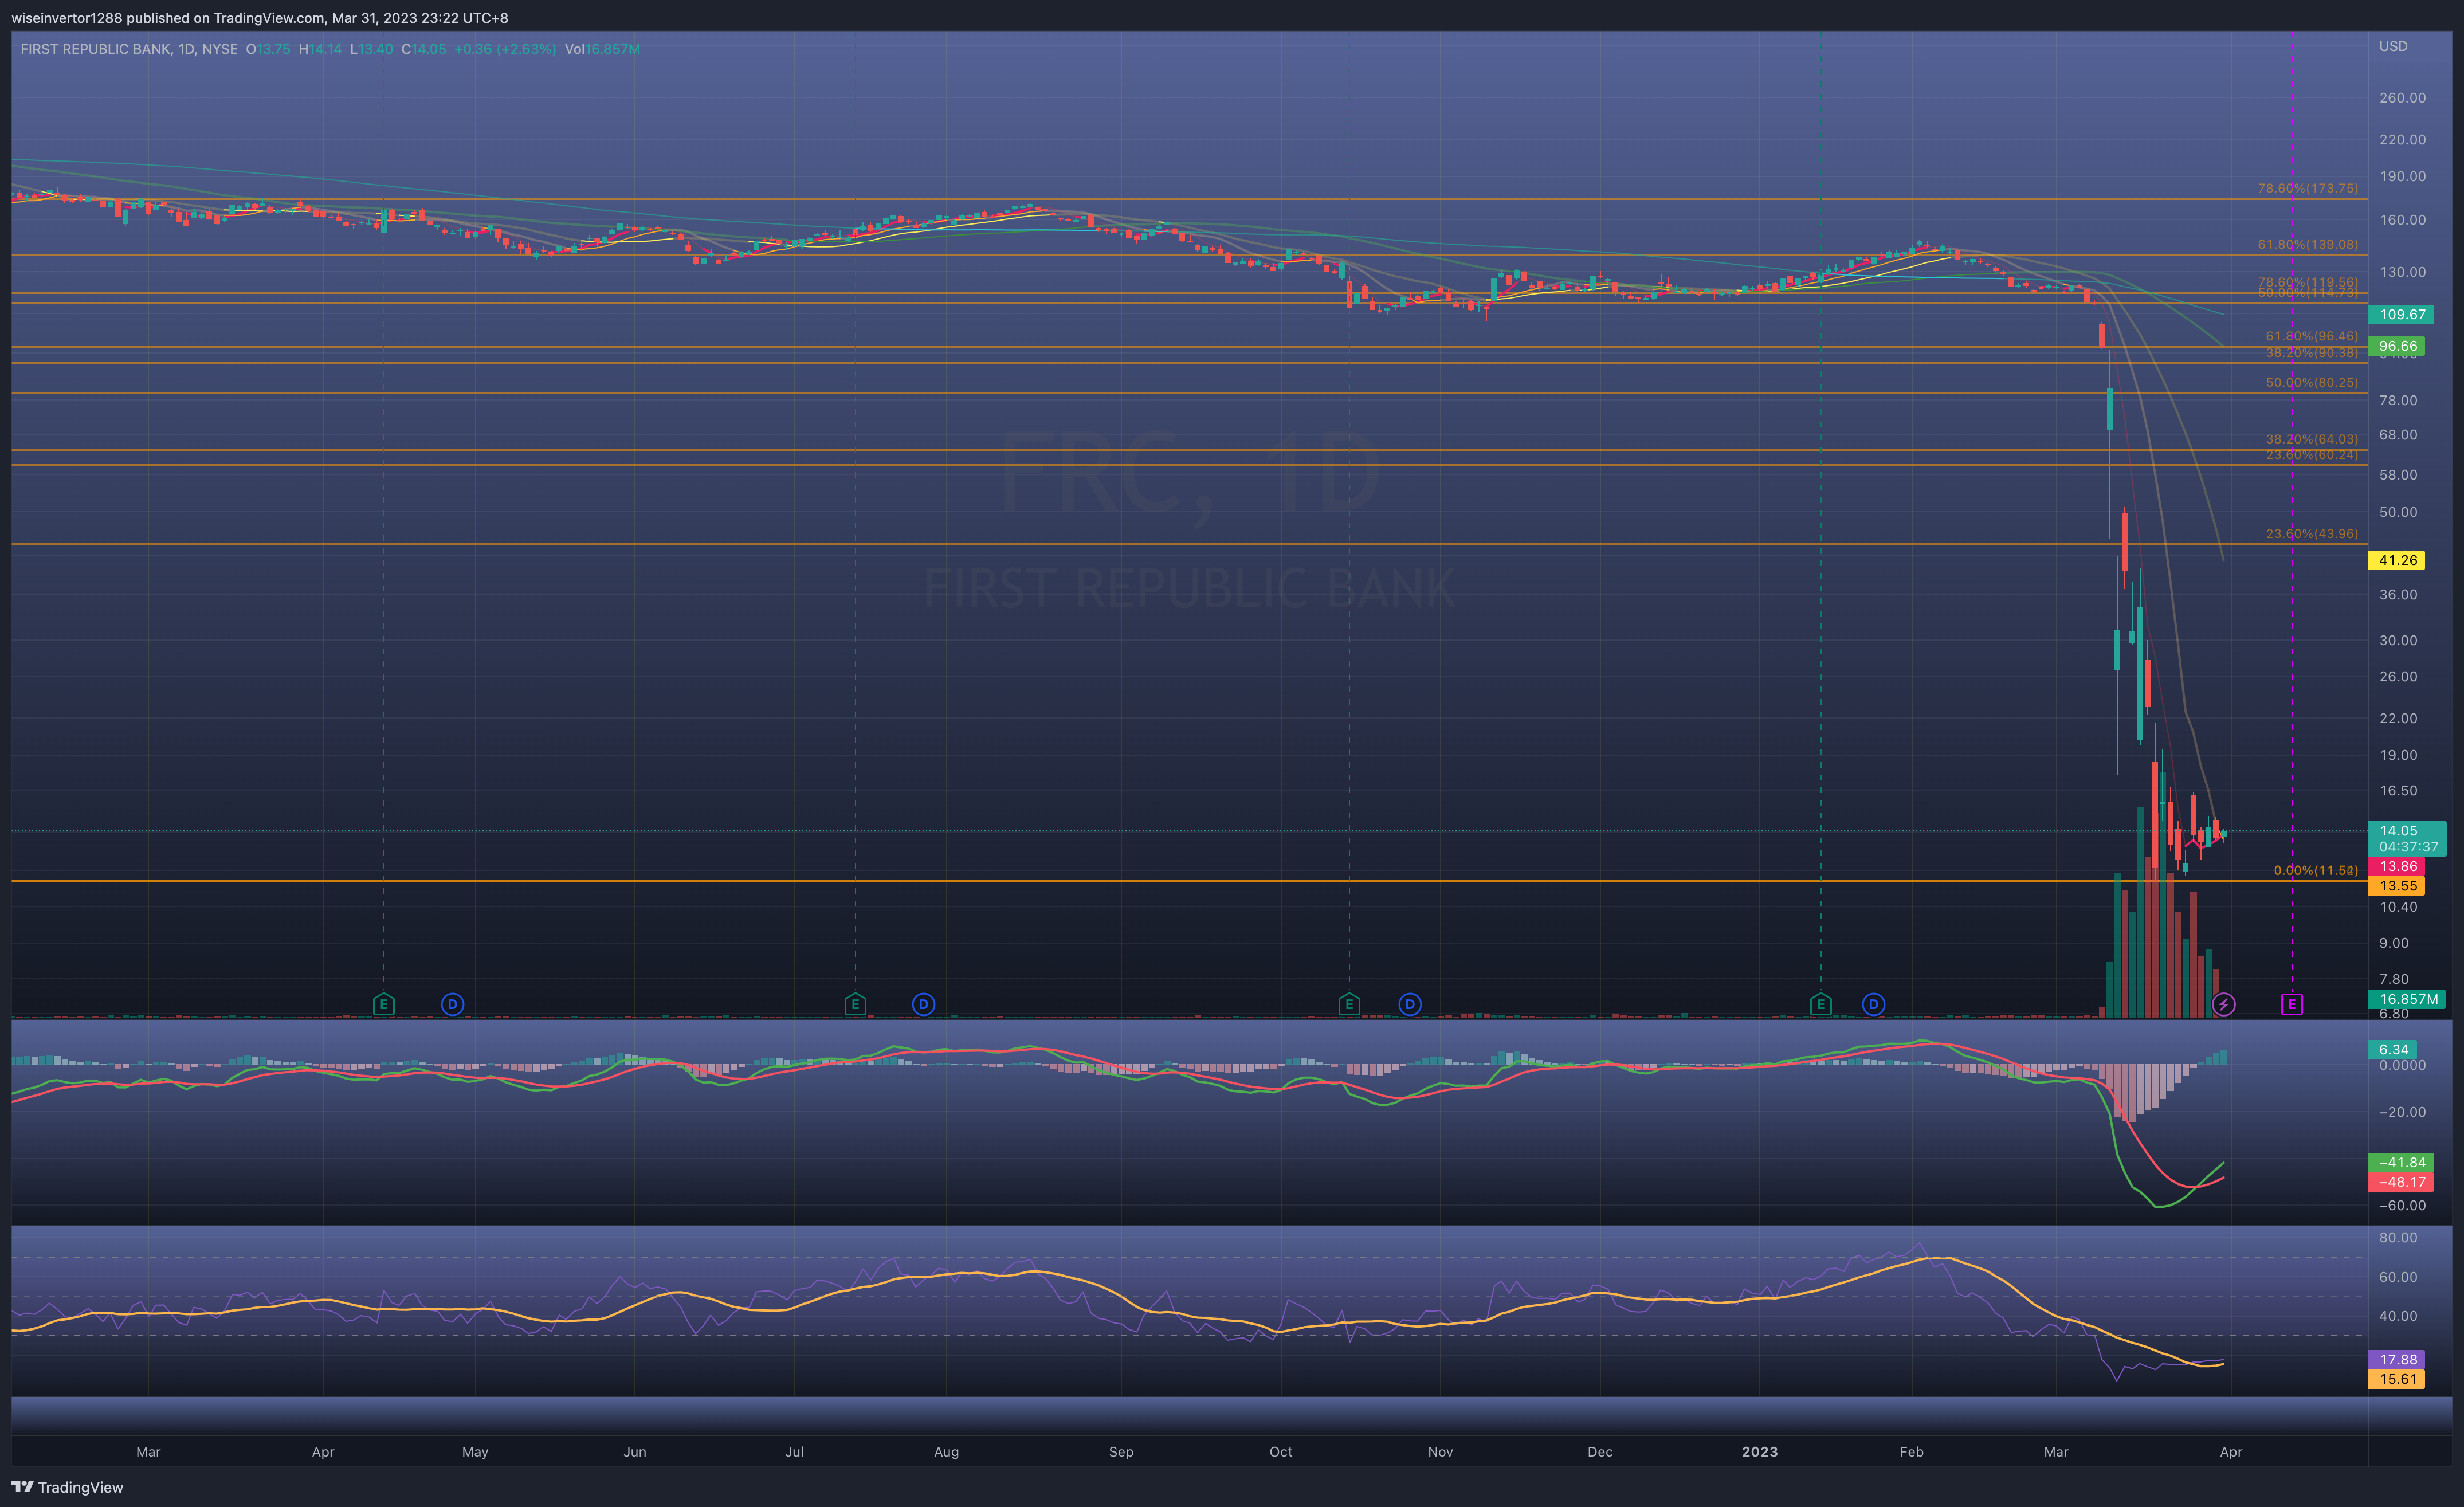Click the USD currency label
2464x1507 pixels.
point(2393,46)
